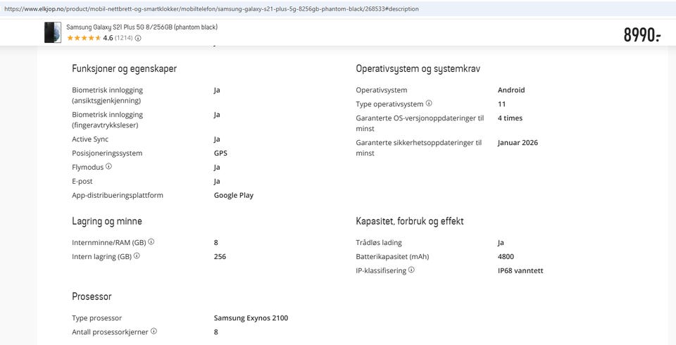Click the Lagring og minne heading
This screenshot has height=345, width=676.
coord(107,221)
